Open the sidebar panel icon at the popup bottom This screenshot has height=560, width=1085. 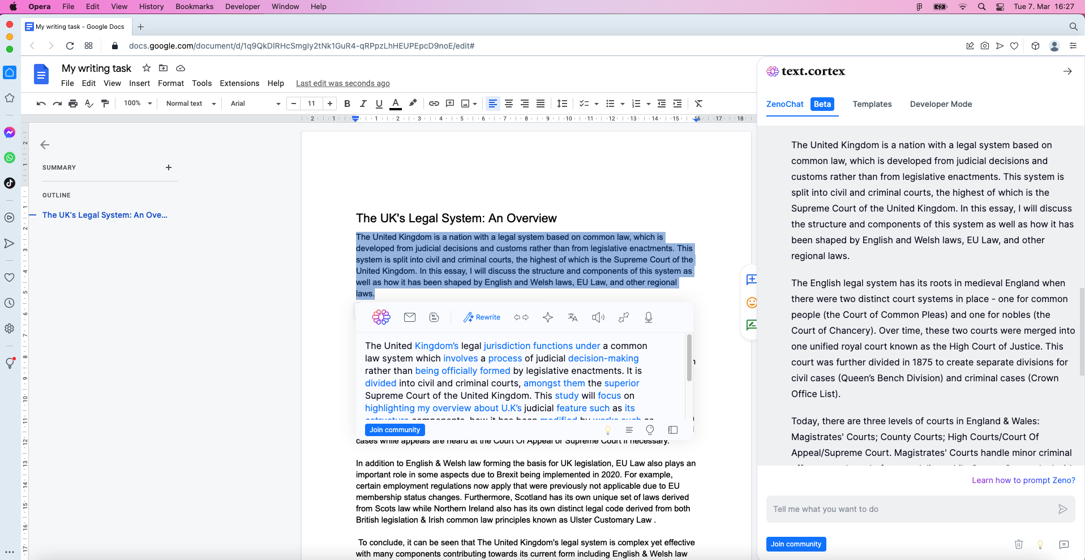[x=673, y=430]
